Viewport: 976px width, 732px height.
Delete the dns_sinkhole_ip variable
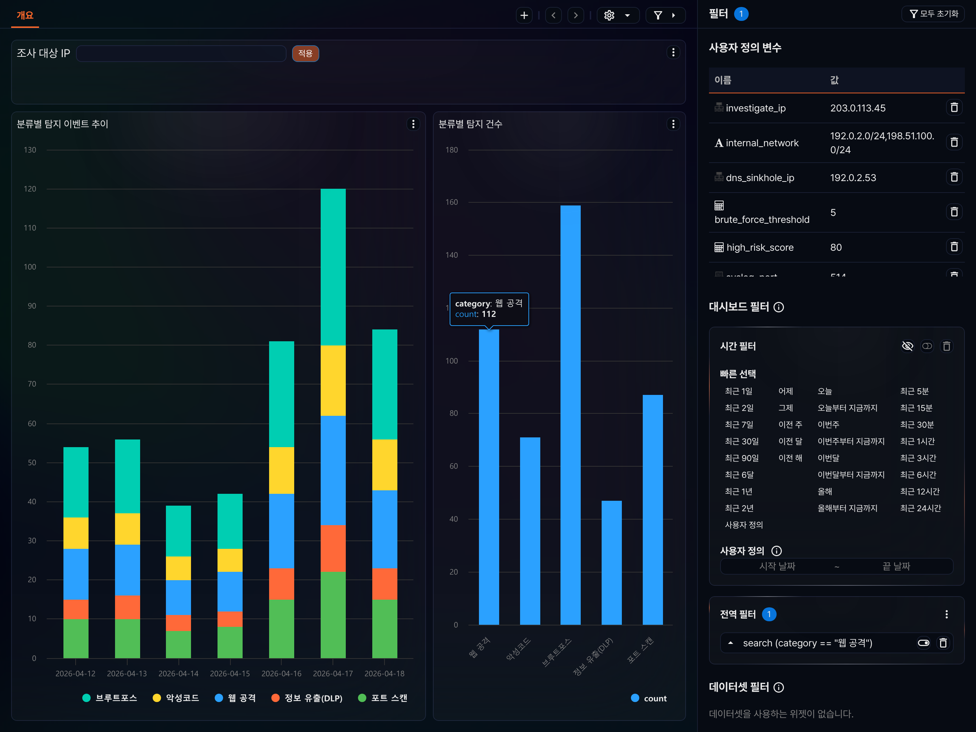pos(954,177)
